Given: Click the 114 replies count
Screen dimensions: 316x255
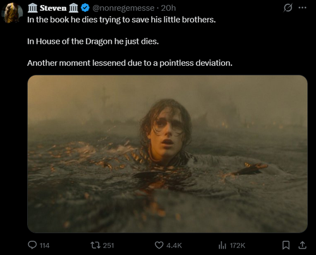Looking at the screenshot, I should pyautogui.click(x=44, y=246).
